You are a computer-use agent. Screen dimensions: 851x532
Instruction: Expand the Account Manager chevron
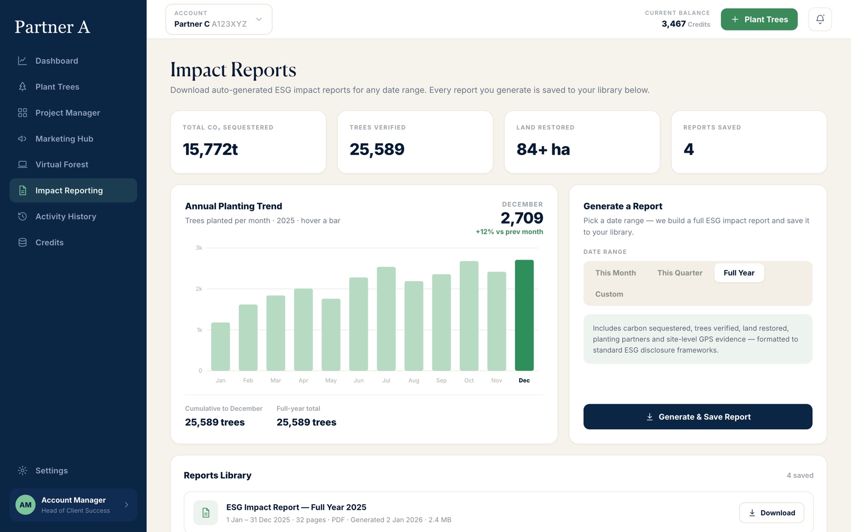[126, 505]
